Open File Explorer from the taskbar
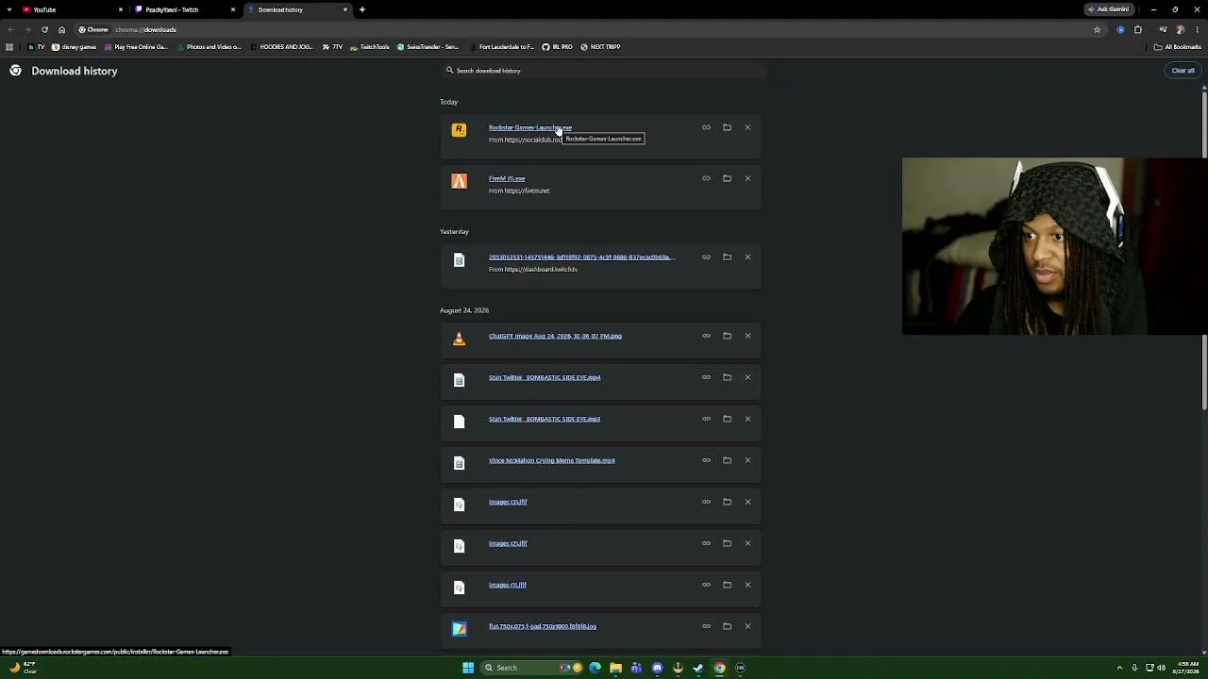 coord(615,668)
